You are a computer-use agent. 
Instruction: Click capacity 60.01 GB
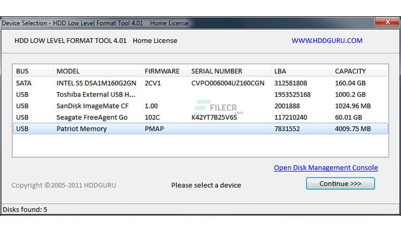[349, 117]
